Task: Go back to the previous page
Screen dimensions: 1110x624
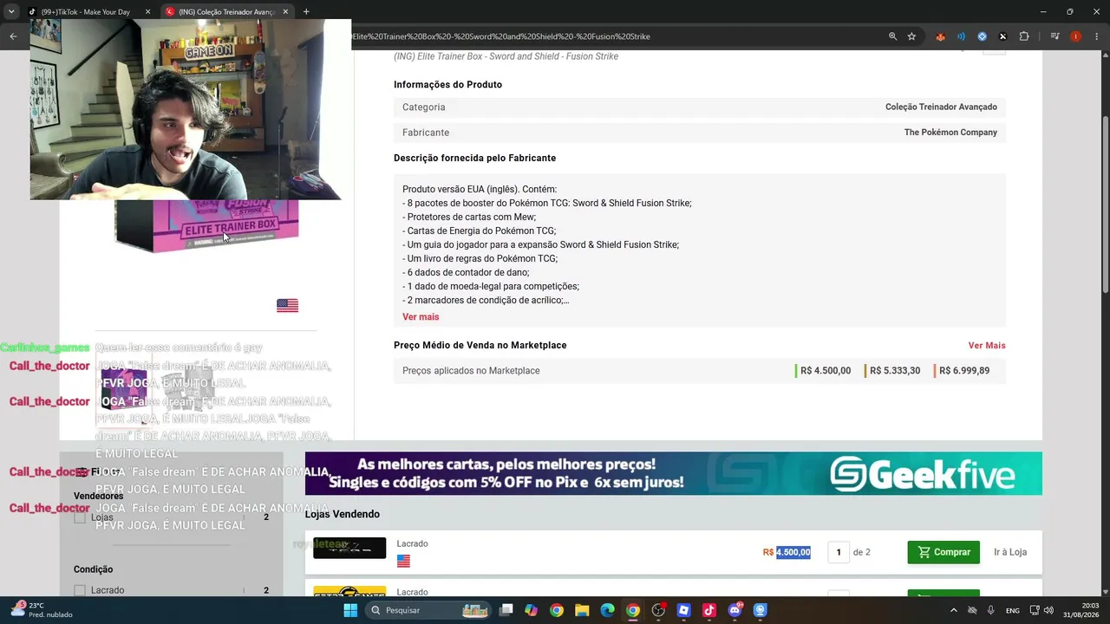Action: (13, 36)
